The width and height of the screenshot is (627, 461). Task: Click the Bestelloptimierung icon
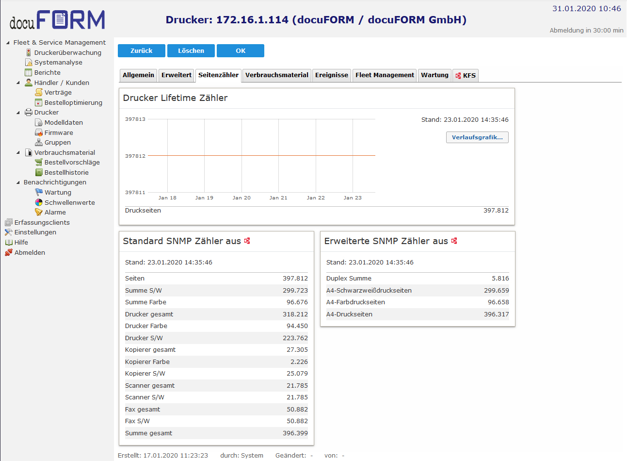[x=39, y=102]
